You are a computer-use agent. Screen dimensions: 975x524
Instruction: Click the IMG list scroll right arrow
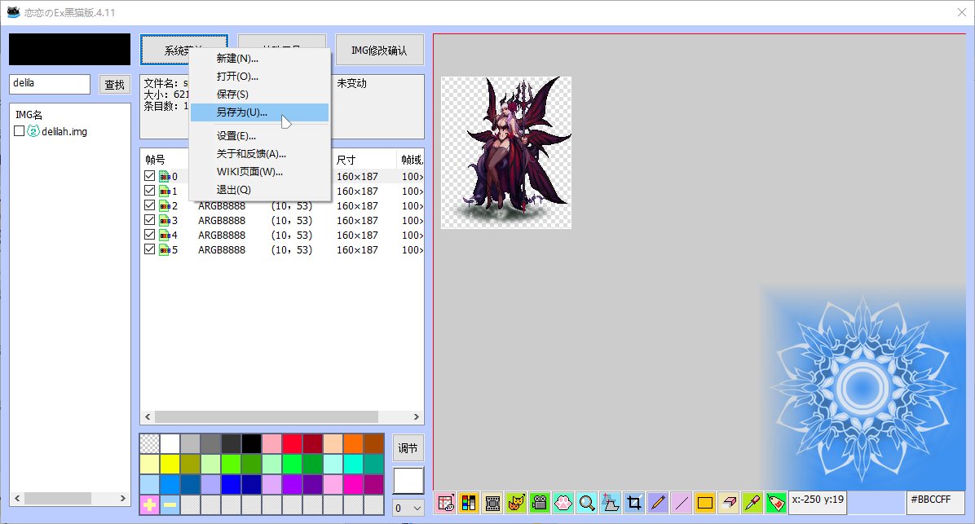(x=122, y=499)
